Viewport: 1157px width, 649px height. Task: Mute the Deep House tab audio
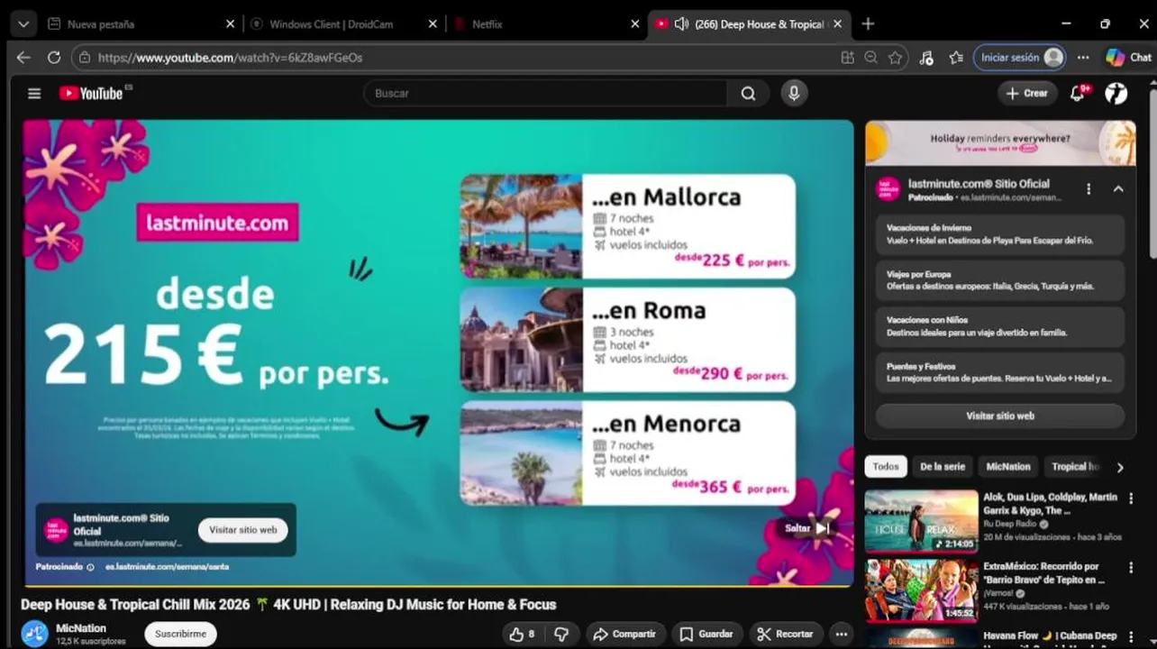[681, 24]
